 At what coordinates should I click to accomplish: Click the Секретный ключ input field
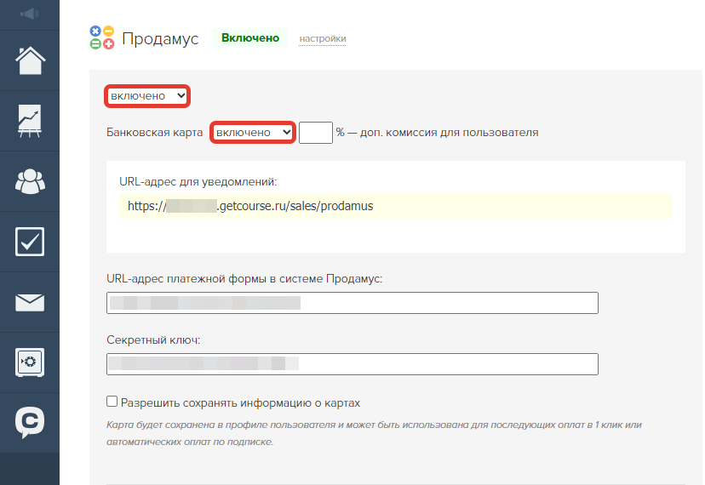pos(352,364)
